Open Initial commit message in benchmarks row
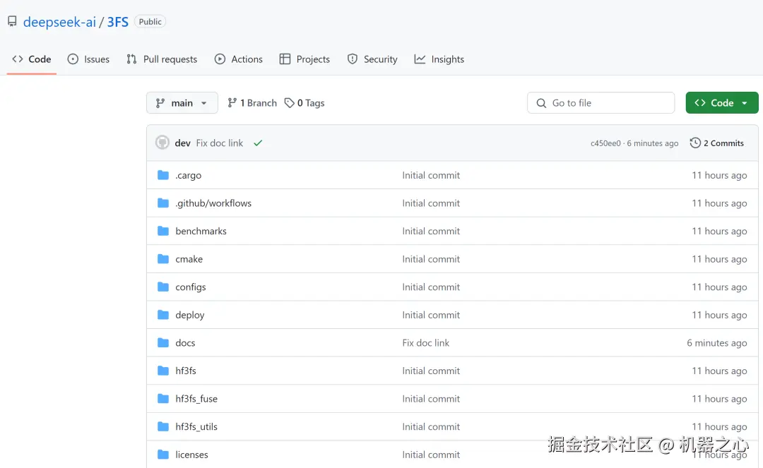This screenshot has height=468, width=763. tap(431, 232)
